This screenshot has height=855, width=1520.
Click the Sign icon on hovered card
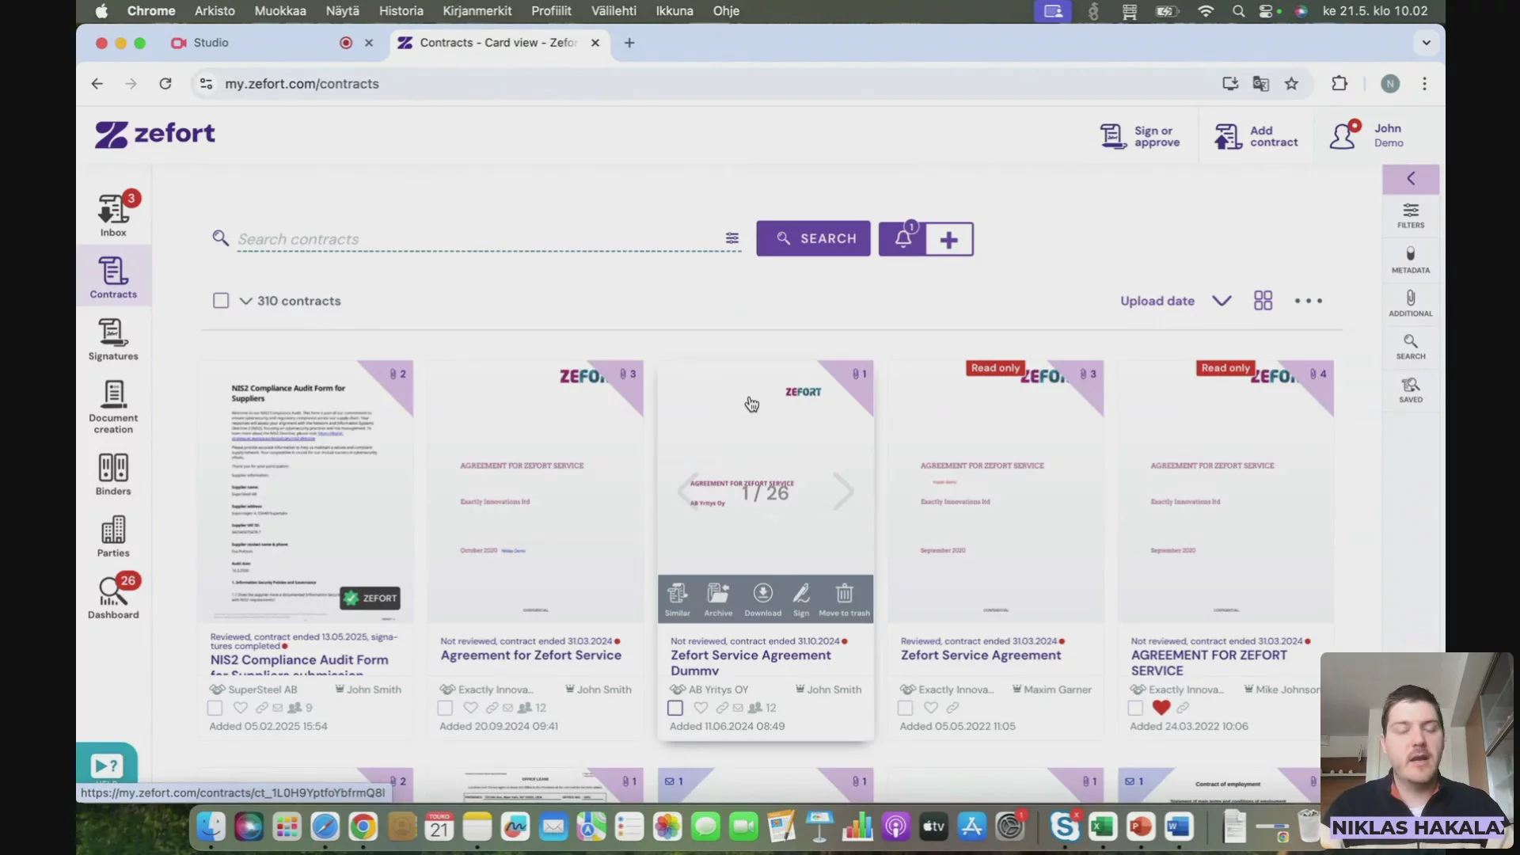tap(801, 599)
